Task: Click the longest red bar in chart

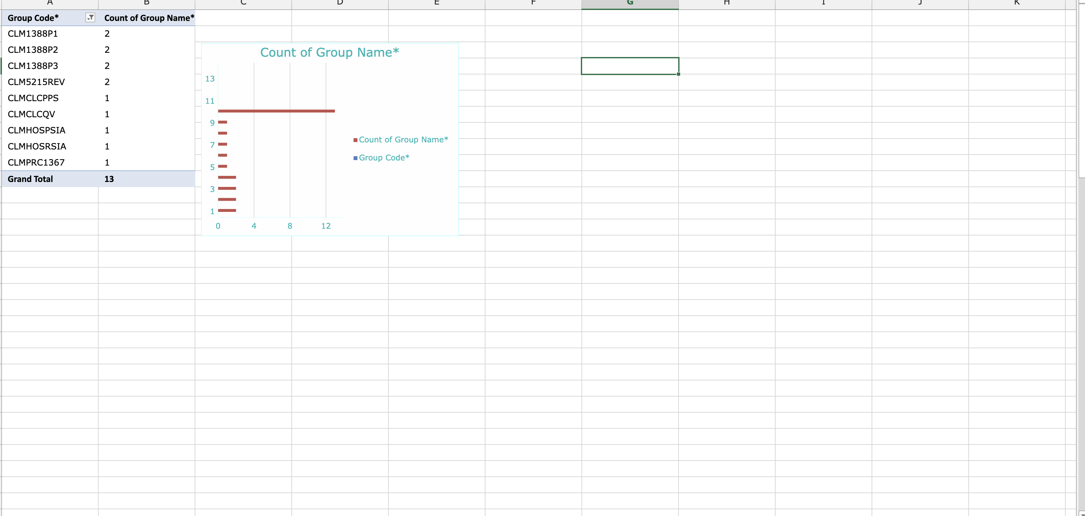Action: pyautogui.click(x=276, y=111)
